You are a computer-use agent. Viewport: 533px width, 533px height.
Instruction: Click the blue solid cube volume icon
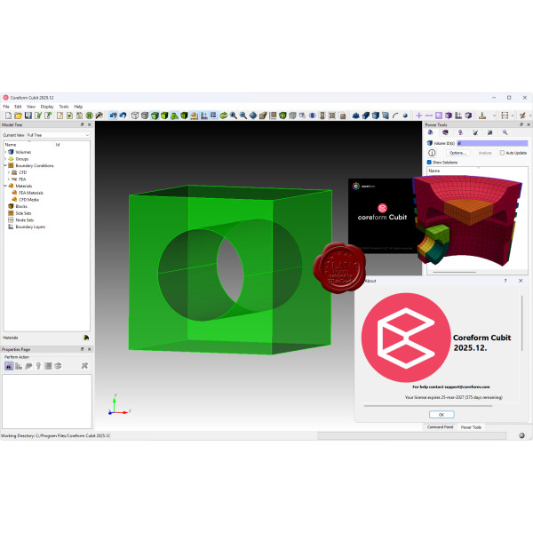pyautogui.click(x=376, y=115)
